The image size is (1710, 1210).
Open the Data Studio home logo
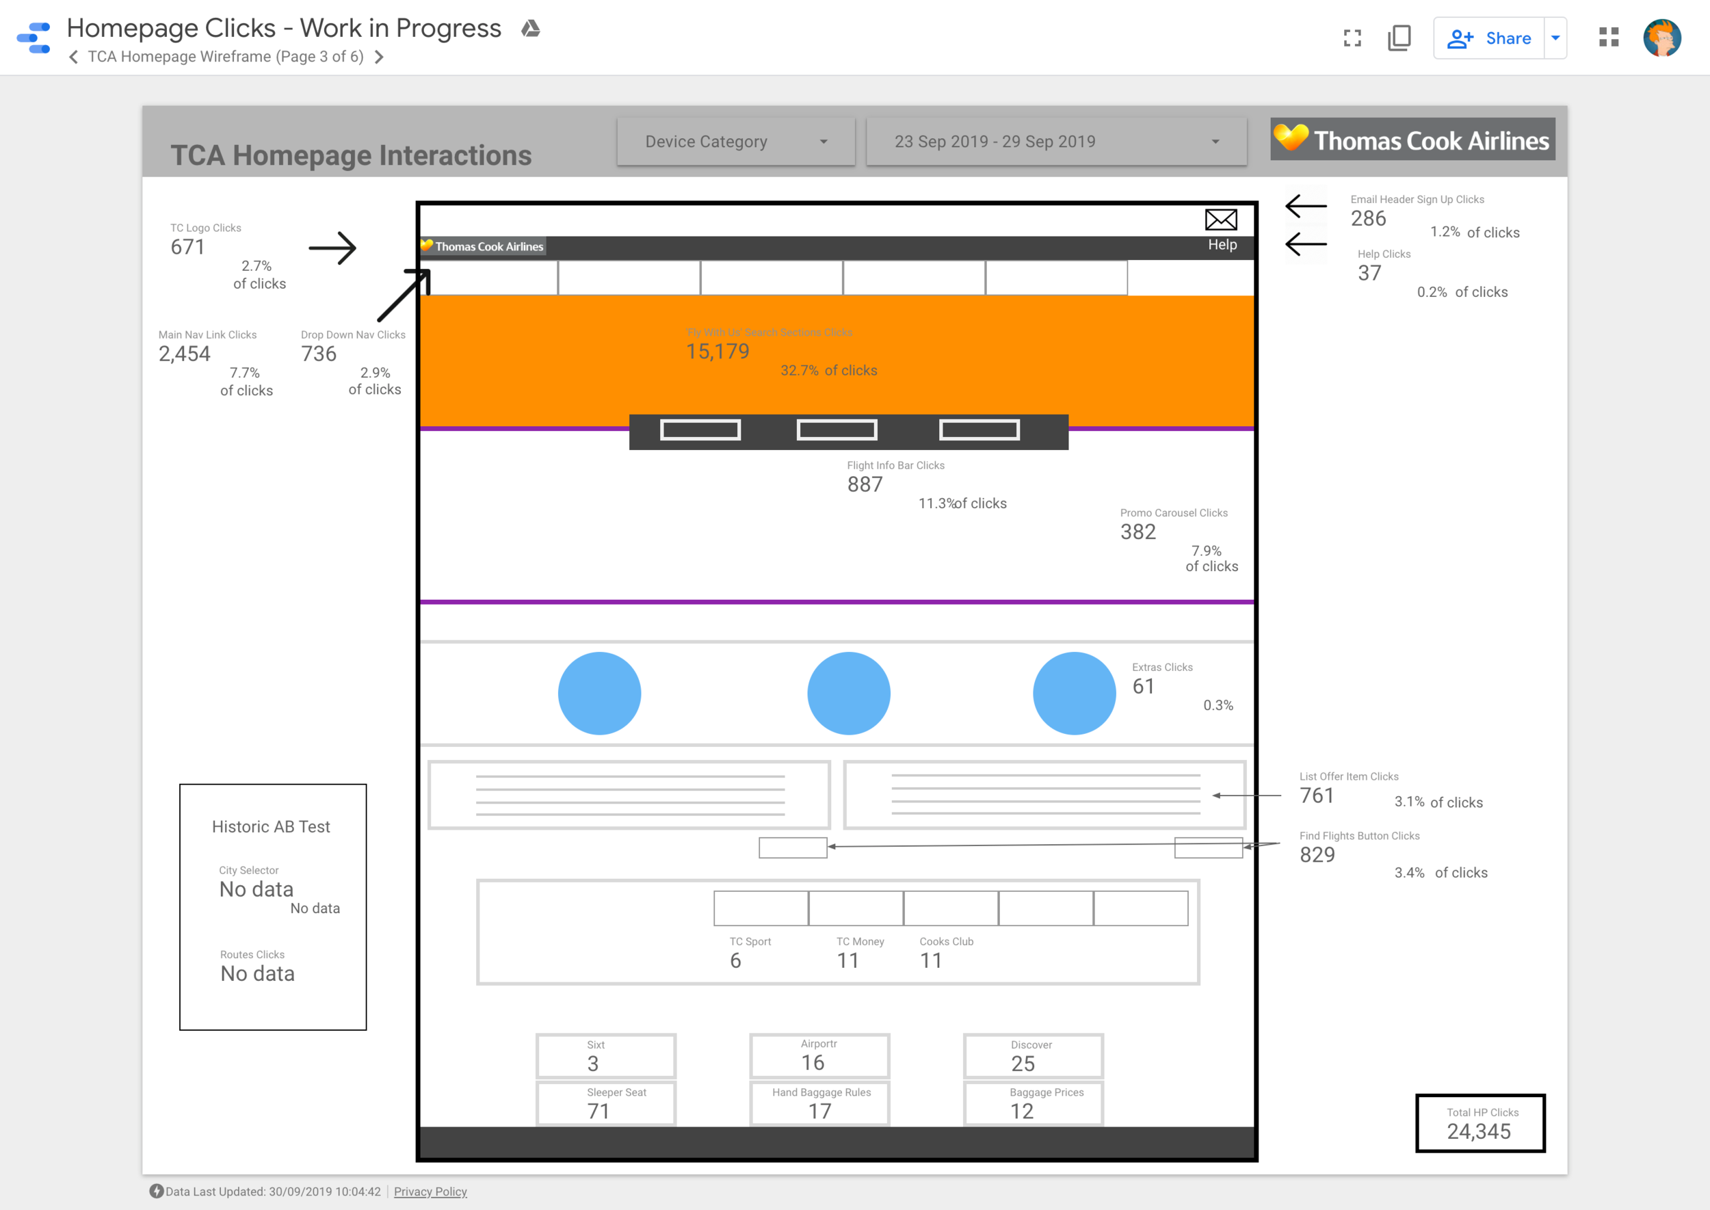pos(34,37)
